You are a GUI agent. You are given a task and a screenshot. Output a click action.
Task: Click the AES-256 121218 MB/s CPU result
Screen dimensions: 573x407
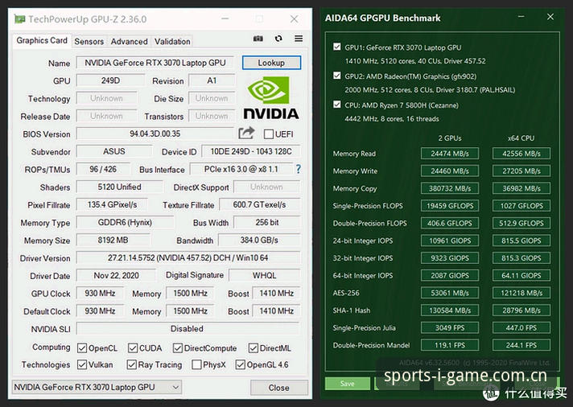[521, 293]
